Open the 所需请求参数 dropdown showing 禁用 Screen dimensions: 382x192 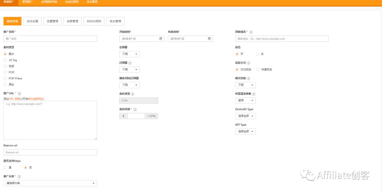pos(245,100)
